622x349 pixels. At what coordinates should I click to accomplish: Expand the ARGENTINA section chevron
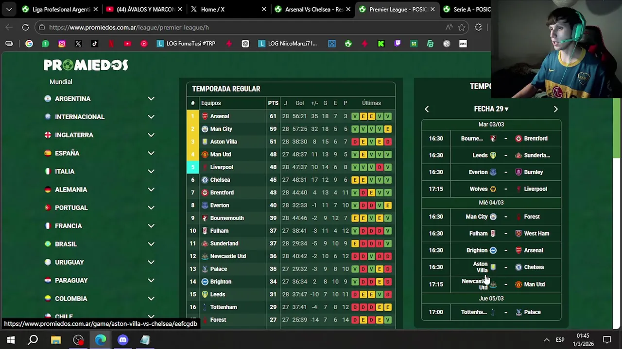pyautogui.click(x=151, y=99)
